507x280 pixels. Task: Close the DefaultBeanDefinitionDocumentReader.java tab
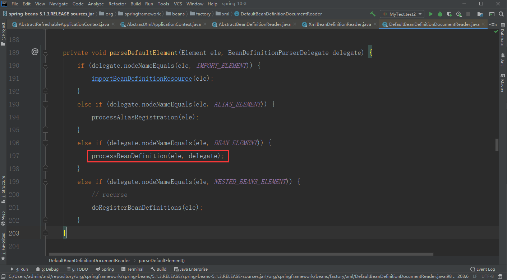[x=484, y=24]
